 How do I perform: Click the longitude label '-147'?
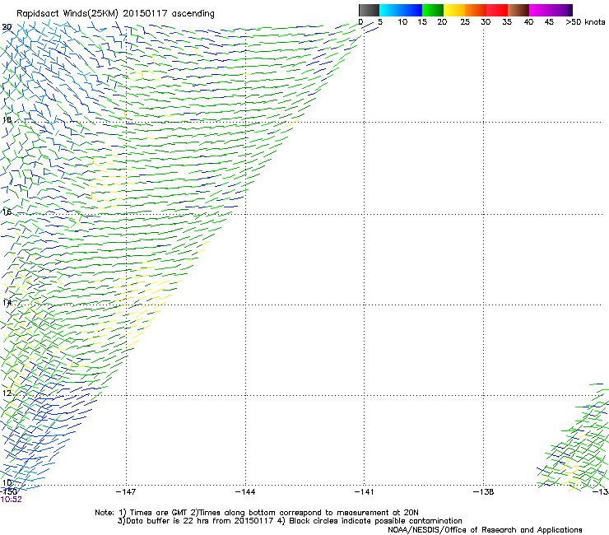pos(126,492)
